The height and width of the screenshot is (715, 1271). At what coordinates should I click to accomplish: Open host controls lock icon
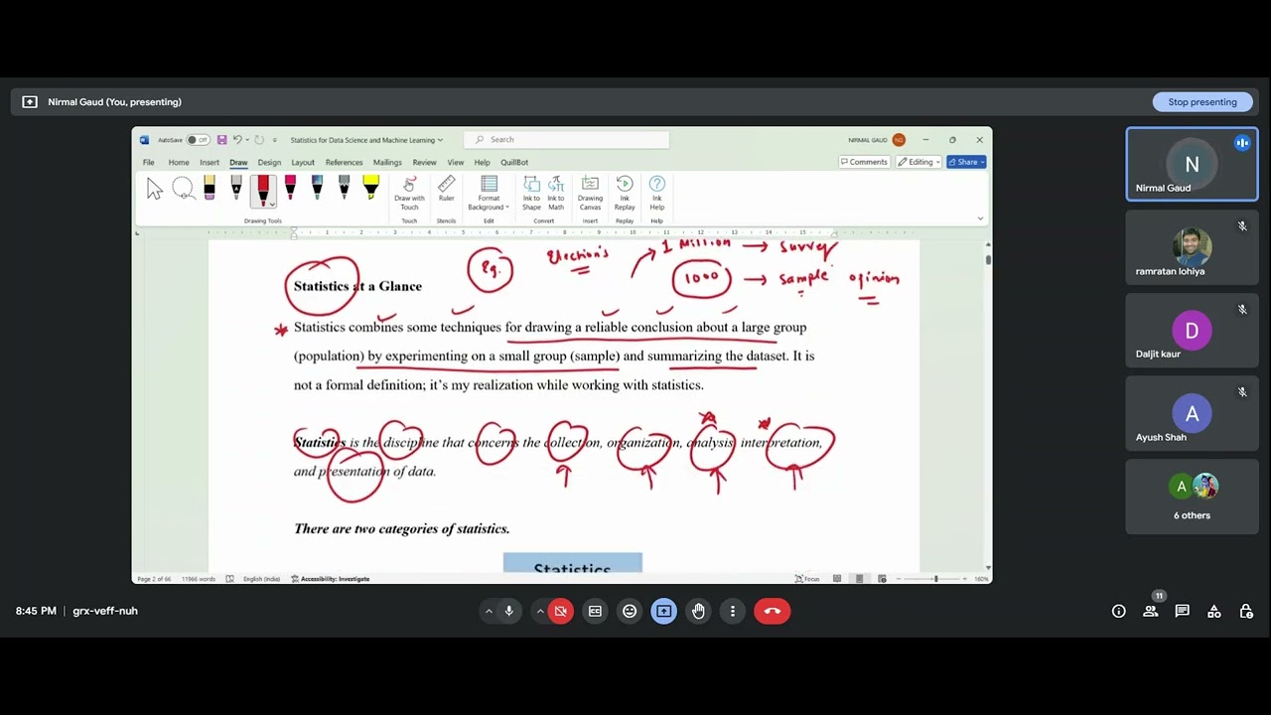tap(1246, 612)
